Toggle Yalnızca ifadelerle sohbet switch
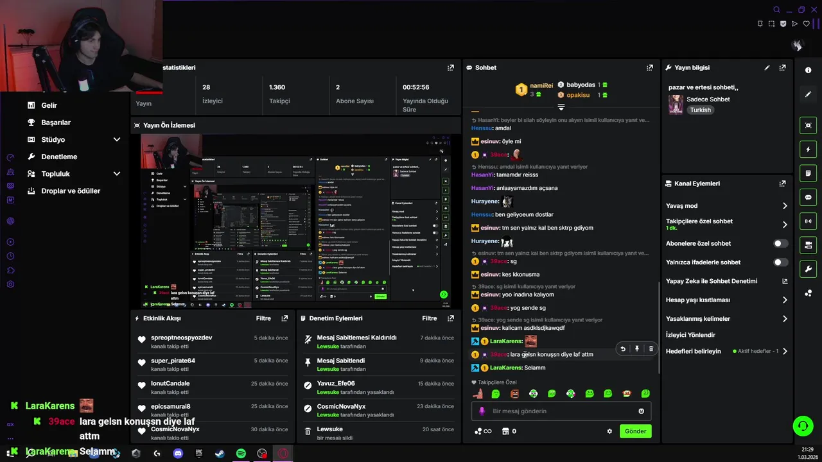The image size is (822, 462). click(780, 262)
